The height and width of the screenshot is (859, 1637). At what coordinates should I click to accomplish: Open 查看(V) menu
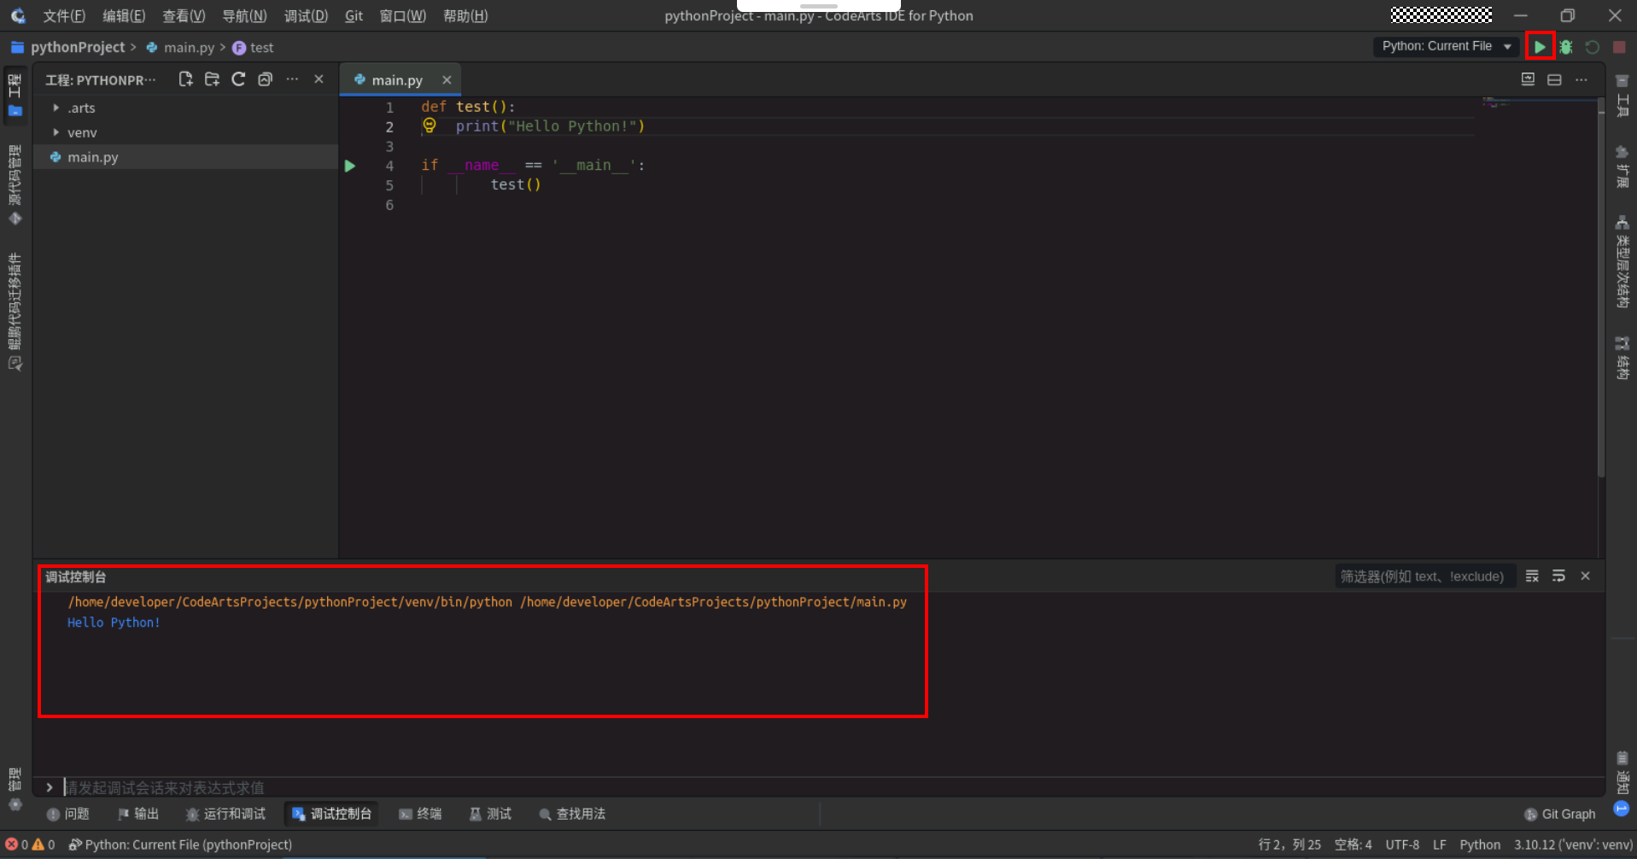coord(184,15)
